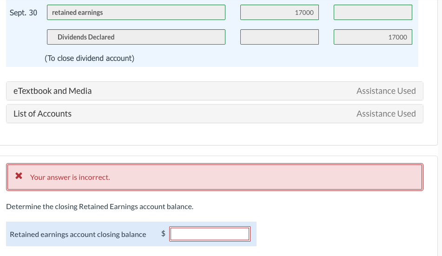Click the Retained earnings closing balance input
This screenshot has height=256, width=442.
(x=210, y=234)
